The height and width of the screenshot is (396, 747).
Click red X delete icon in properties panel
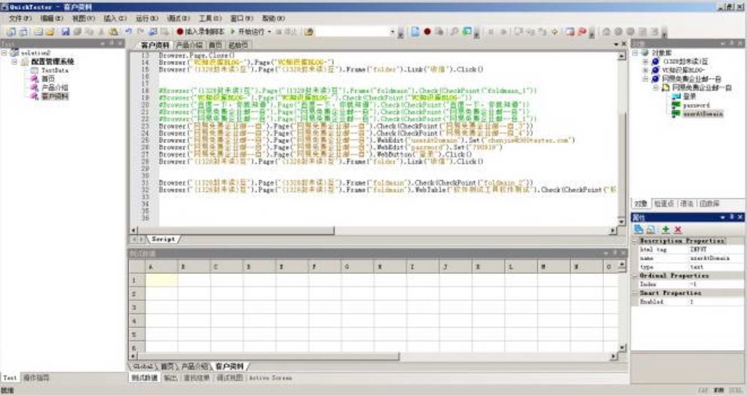click(x=678, y=229)
